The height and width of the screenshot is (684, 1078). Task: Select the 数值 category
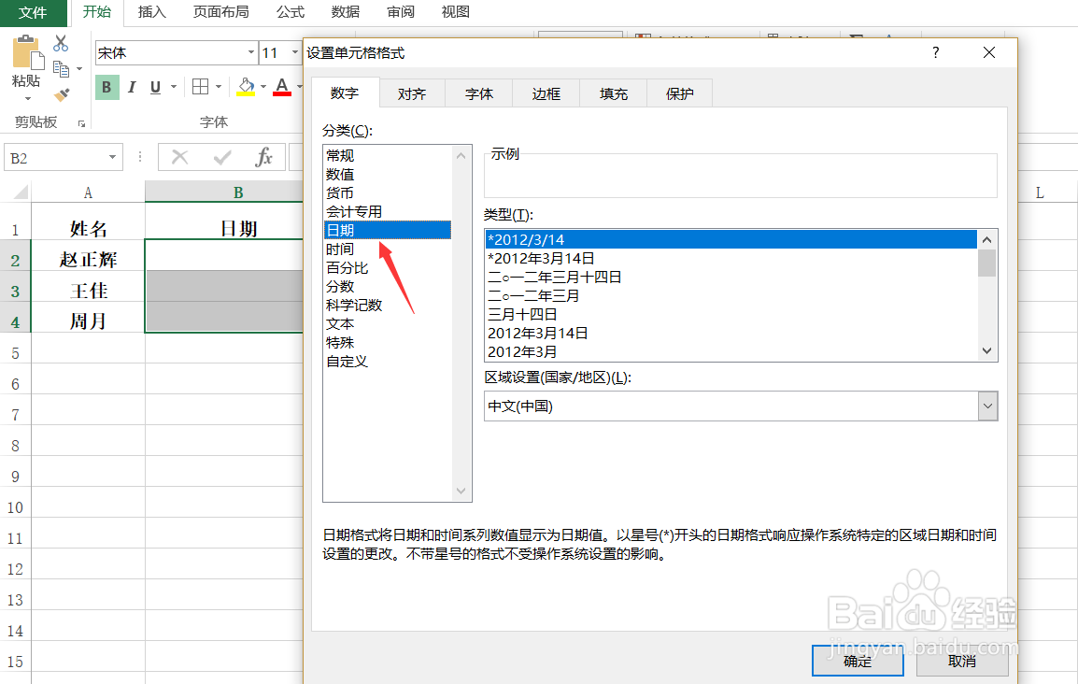click(x=387, y=174)
